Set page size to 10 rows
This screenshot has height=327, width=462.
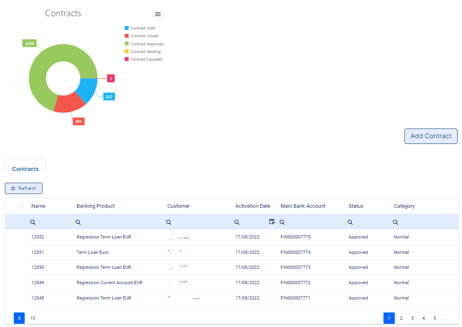coord(33,318)
